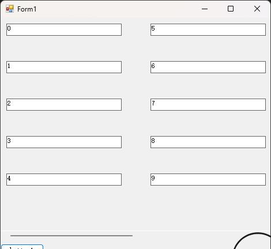Click into the text box containing 3

coord(64,142)
